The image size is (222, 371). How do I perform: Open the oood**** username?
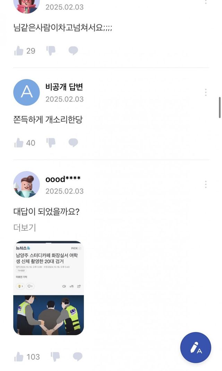point(63,179)
